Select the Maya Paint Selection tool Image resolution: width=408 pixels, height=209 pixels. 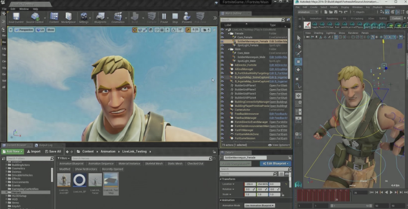298,54
